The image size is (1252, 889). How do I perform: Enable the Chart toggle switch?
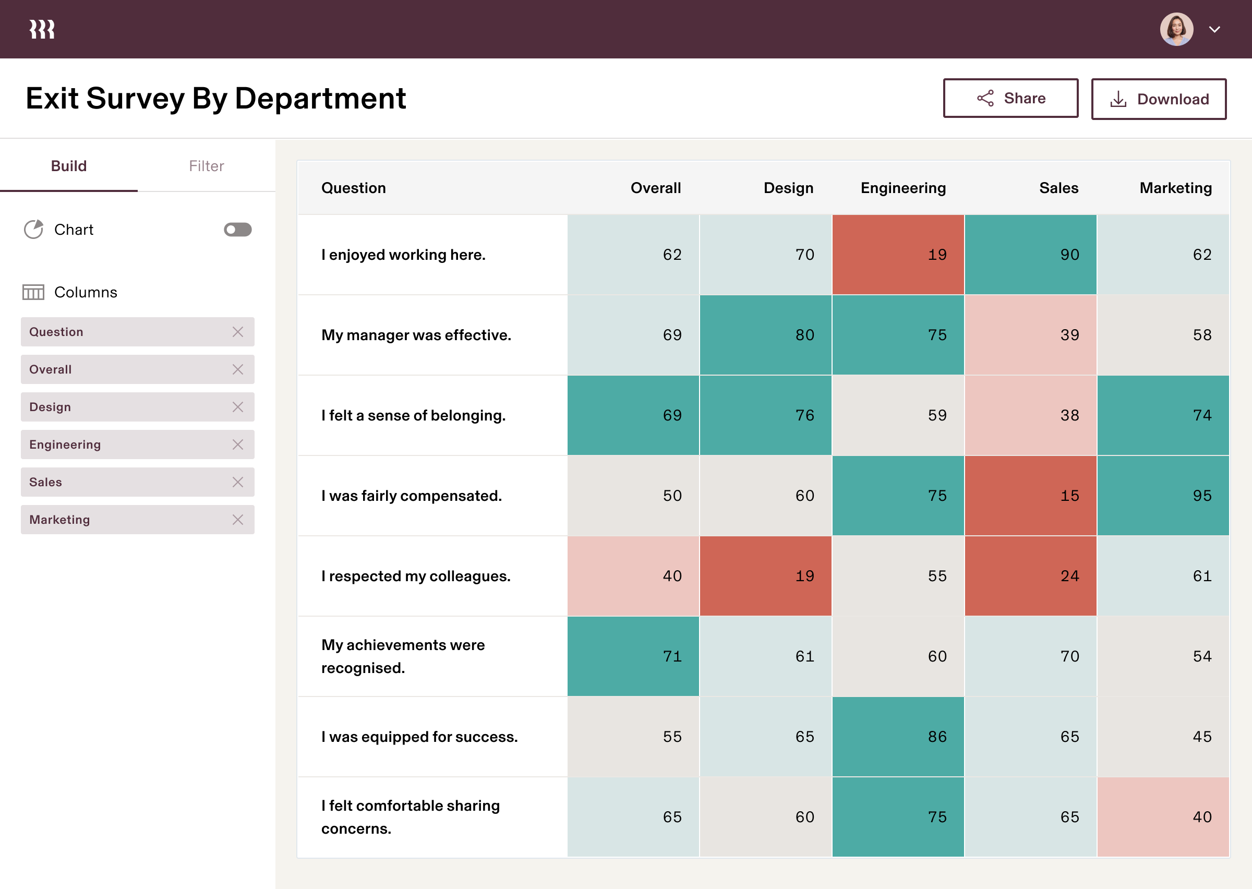point(237,230)
